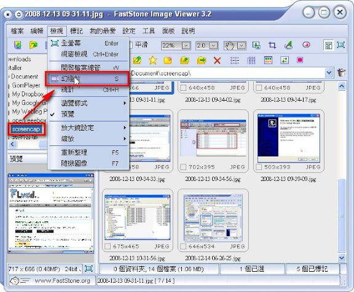Check the 702x395 thumbnail checkbox
354x292 pixels.
point(183,167)
